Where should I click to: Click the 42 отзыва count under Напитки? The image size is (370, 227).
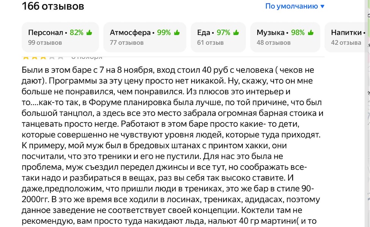click(x=346, y=43)
